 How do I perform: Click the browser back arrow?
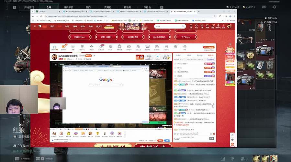tap(33, 16)
